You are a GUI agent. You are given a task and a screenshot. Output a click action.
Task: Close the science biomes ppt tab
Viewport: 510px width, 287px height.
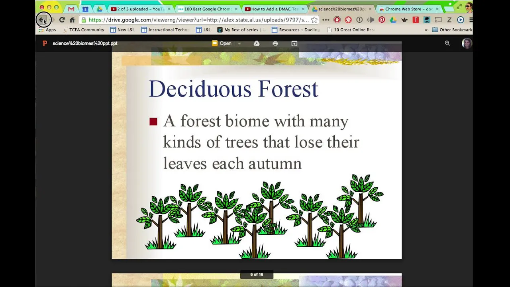click(370, 9)
